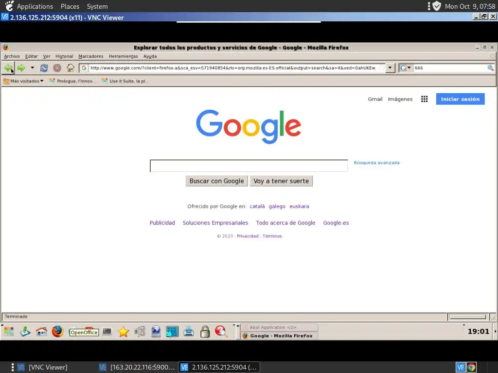
Task: Open the Places menu in top panel
Action: [x=70, y=6]
